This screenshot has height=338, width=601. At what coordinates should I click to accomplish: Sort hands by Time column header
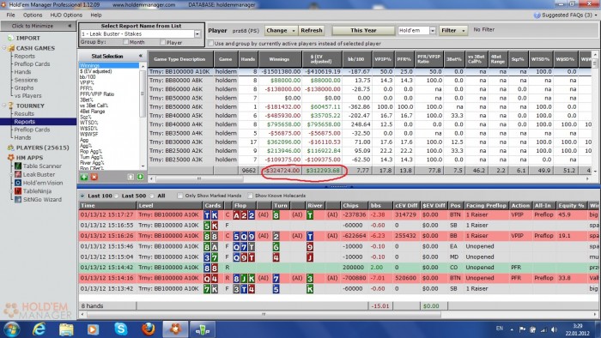click(107, 206)
